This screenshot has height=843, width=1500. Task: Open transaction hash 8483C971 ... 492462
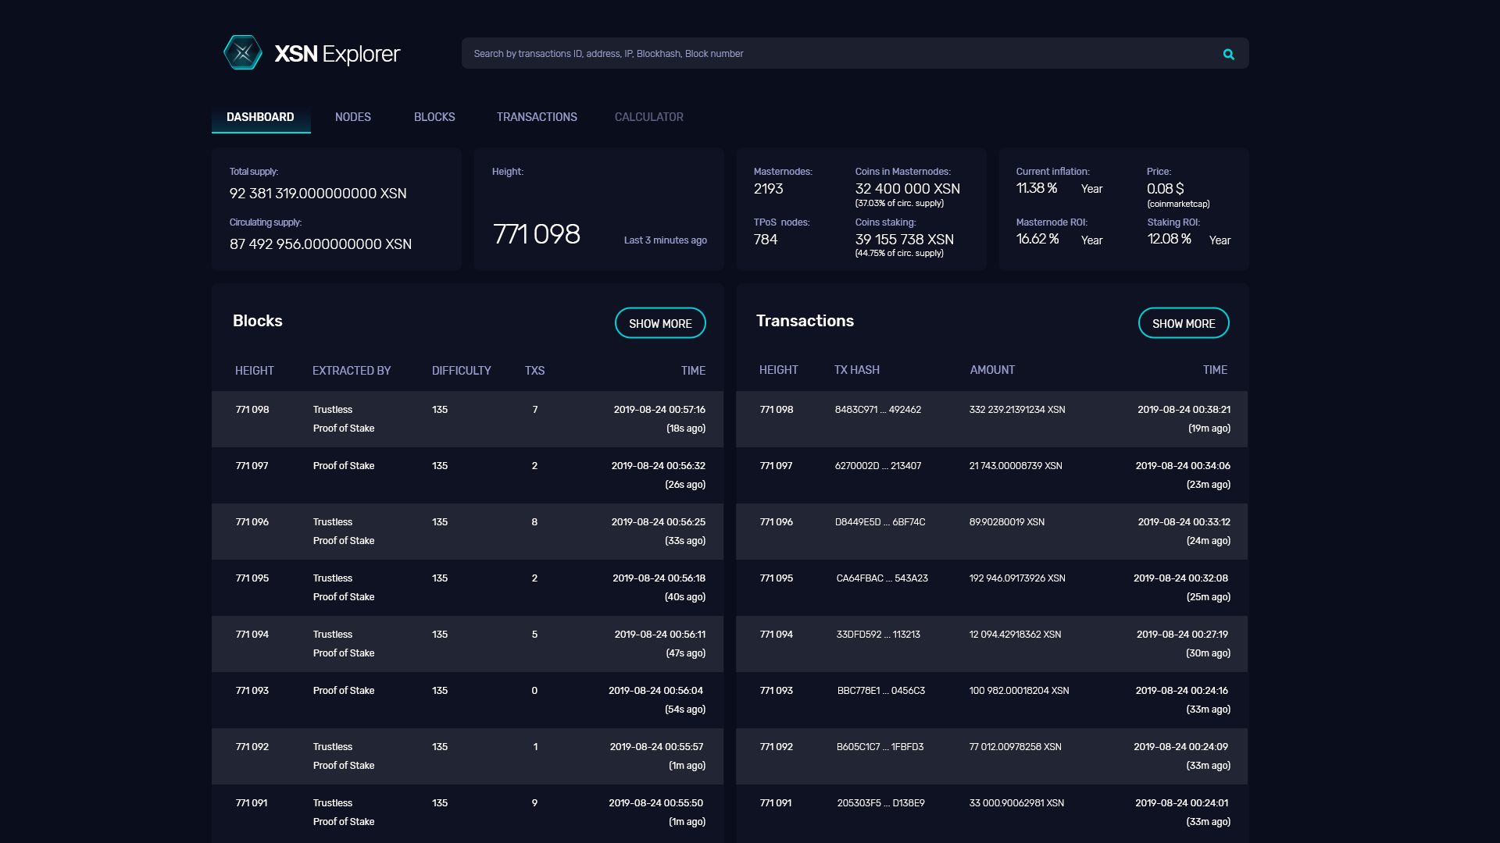point(877,410)
